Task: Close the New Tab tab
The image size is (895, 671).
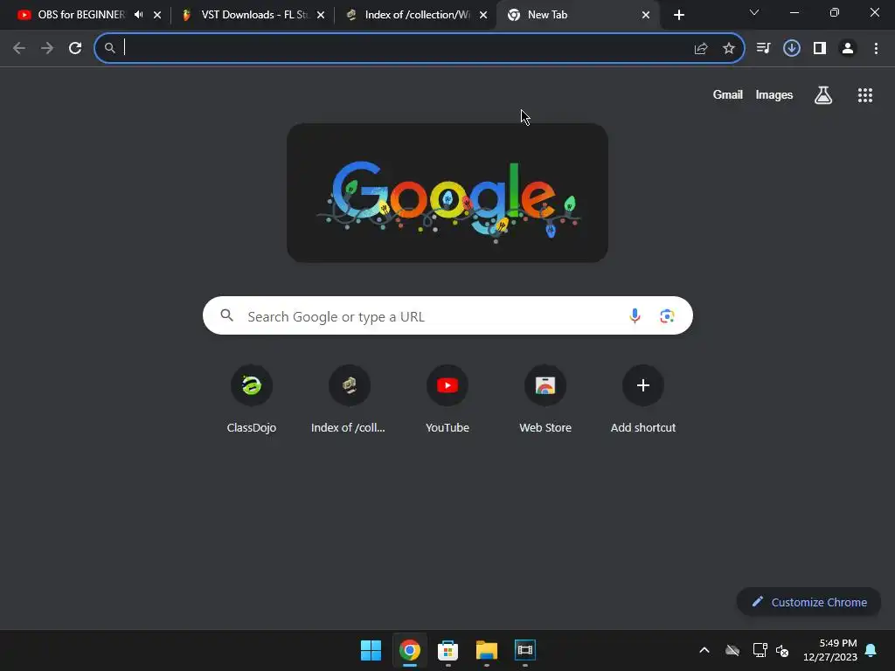Action: pos(646,15)
